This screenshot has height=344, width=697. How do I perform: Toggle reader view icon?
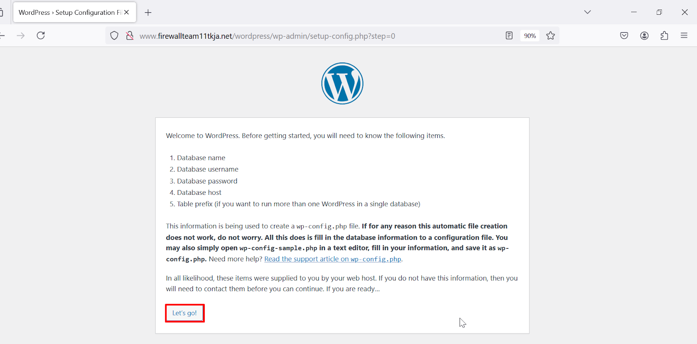(509, 36)
